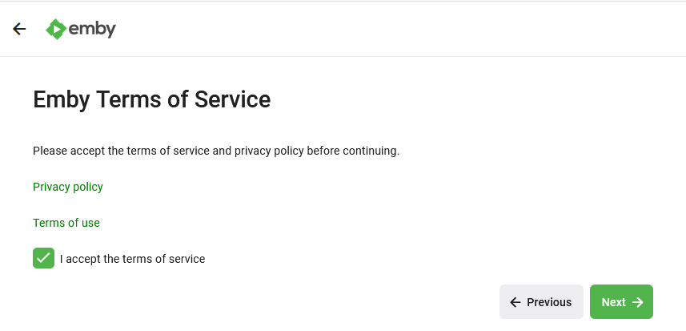Select the word 'Previous' on gray button
The width and height of the screenshot is (686, 331).
point(549,302)
